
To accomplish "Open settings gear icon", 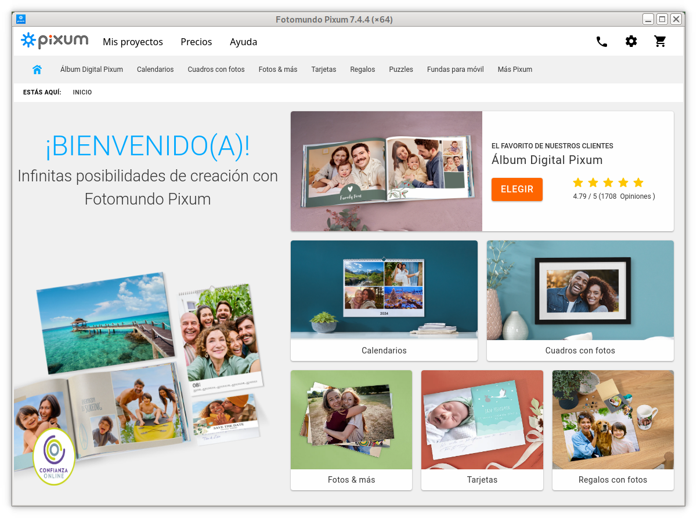I will coord(631,42).
